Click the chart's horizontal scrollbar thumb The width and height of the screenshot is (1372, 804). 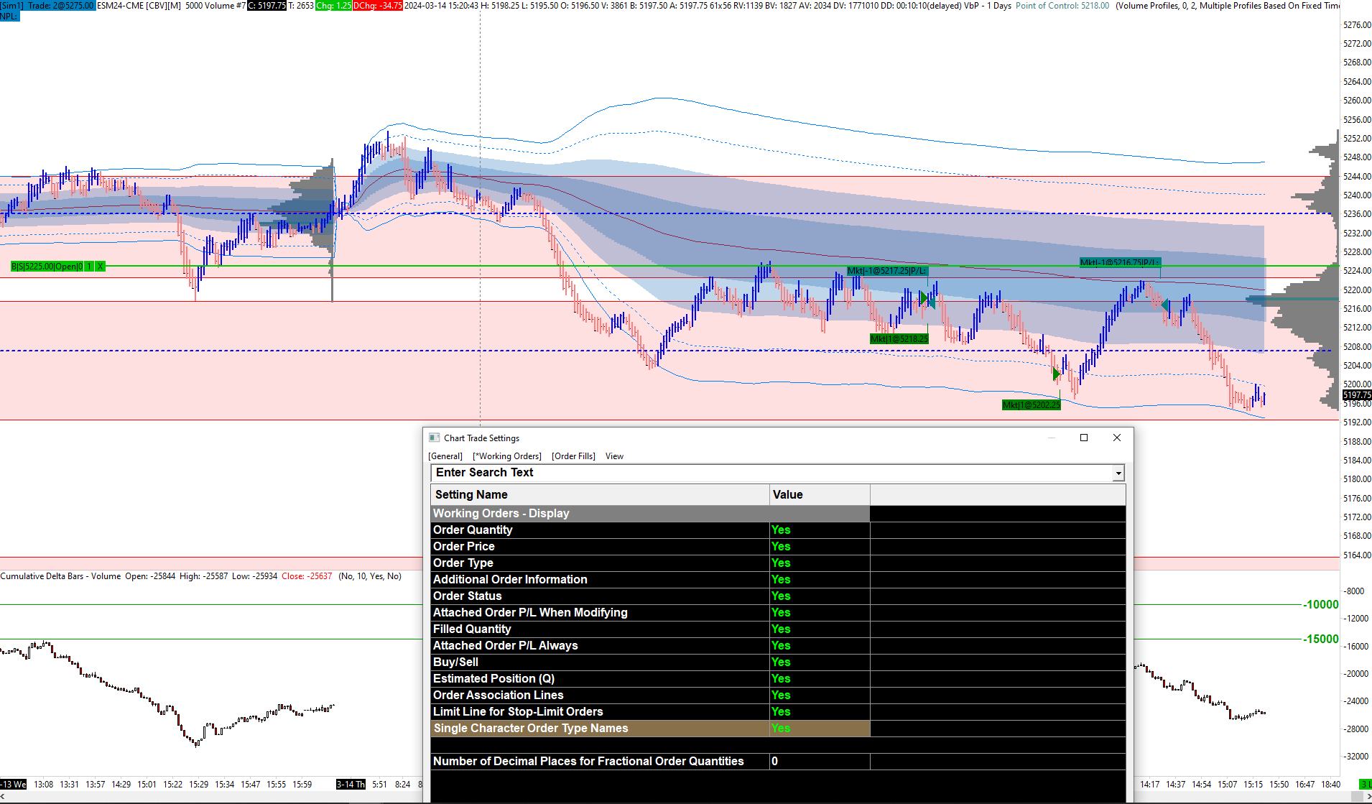click(x=1356, y=797)
